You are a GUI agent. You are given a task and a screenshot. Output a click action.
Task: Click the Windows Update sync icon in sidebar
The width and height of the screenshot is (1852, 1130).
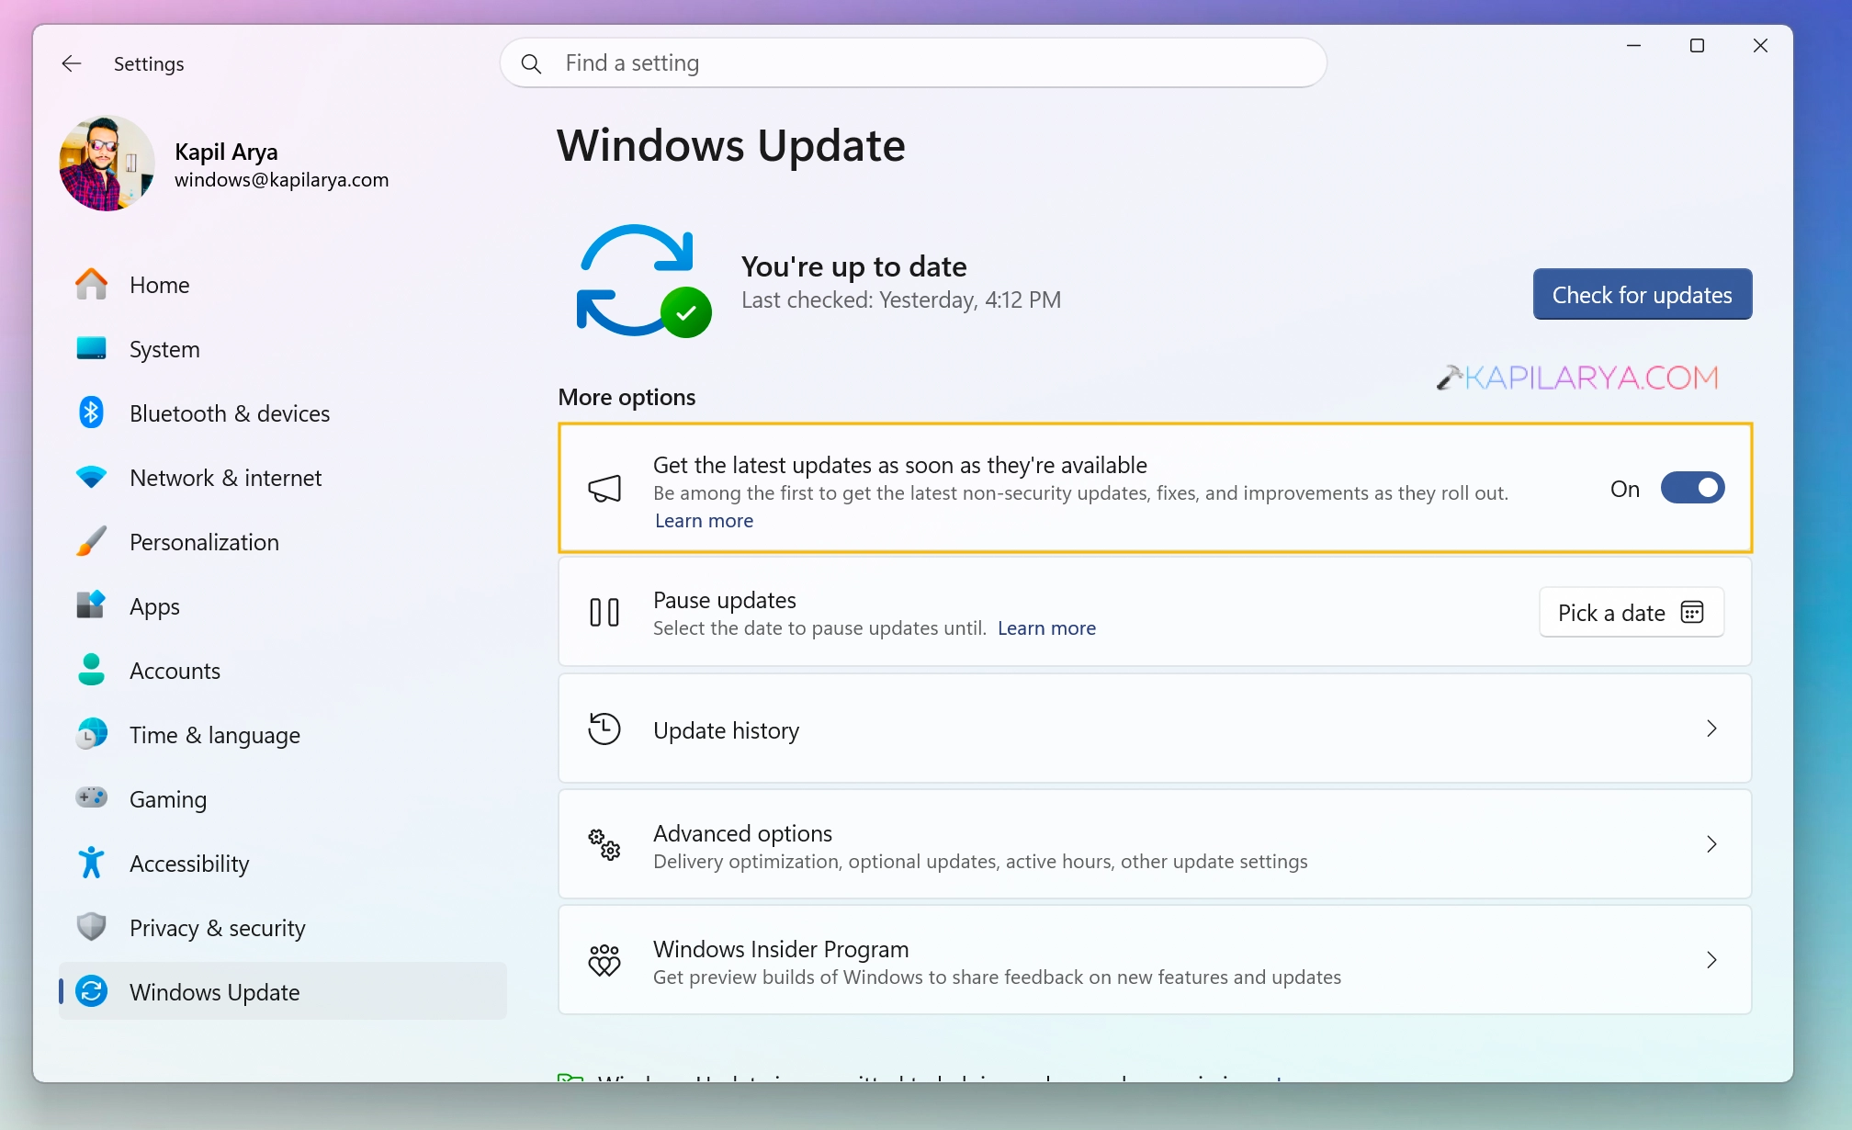(x=91, y=991)
